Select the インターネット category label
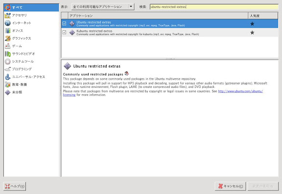282x194 pixels. pyautogui.click(x=22, y=23)
